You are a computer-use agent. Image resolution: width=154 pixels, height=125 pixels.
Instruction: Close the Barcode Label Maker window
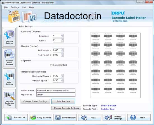(149, 2)
